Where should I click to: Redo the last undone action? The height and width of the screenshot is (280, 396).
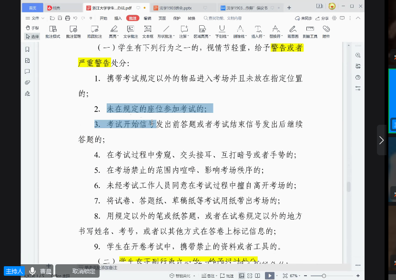(83, 18)
